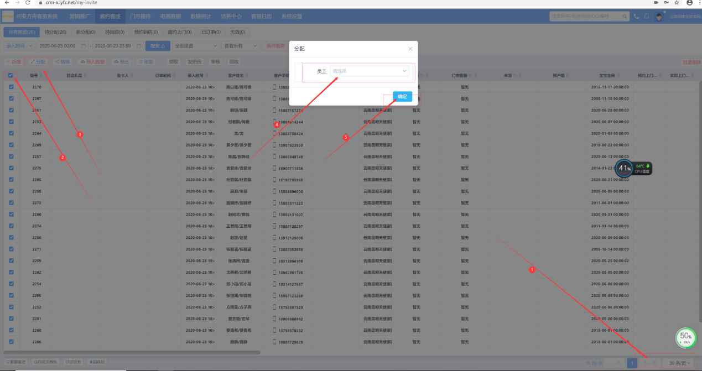Uncheck the checkbox for row 2266
This screenshot has width=702, height=371.
pos(11,342)
